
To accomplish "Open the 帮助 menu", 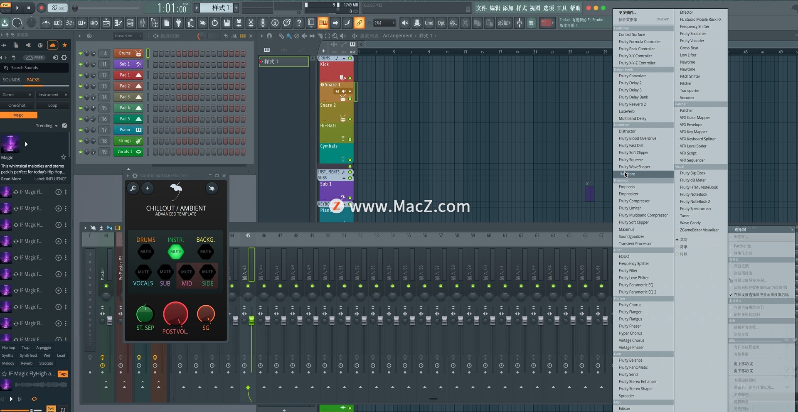I will [575, 8].
